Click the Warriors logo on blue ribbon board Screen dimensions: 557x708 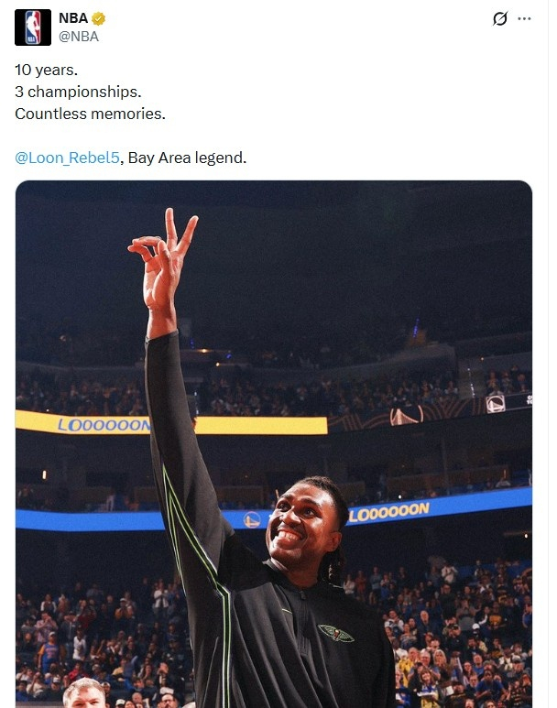pyautogui.click(x=252, y=520)
